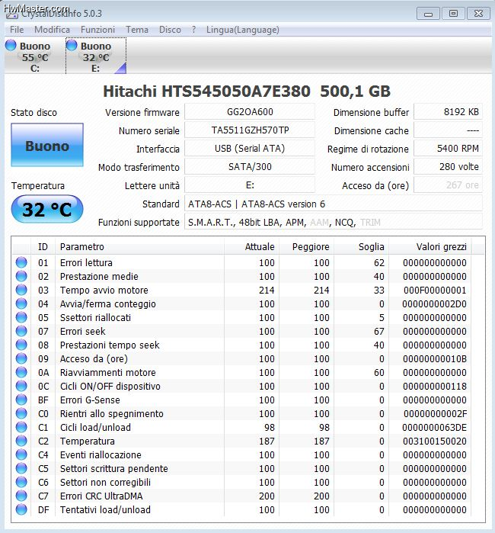495x533 pixels.
Task: Click the ID column header
Action: (x=43, y=247)
